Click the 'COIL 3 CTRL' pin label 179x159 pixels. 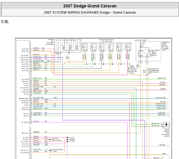click(x=25, y=56)
